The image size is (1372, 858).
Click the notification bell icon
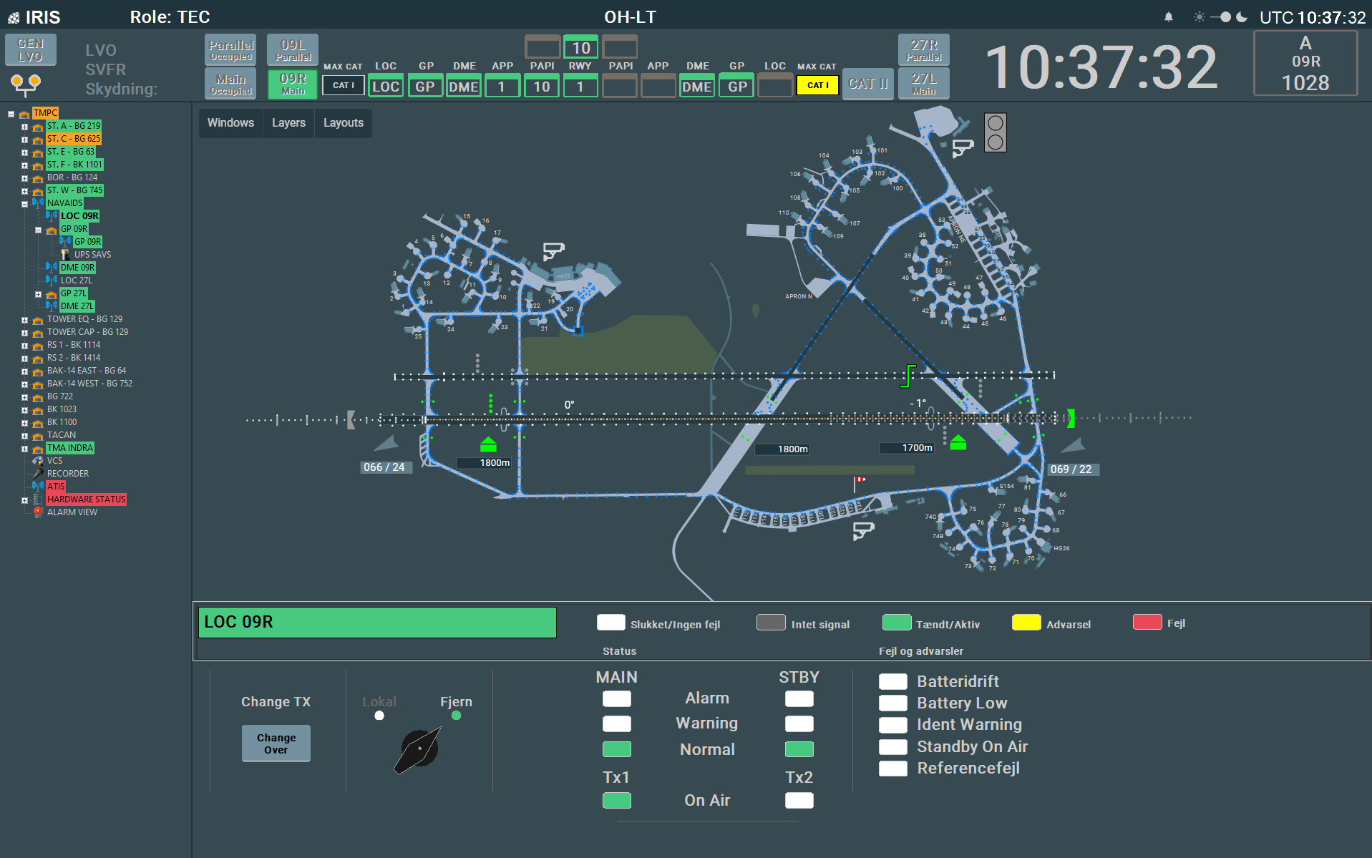point(1169,17)
